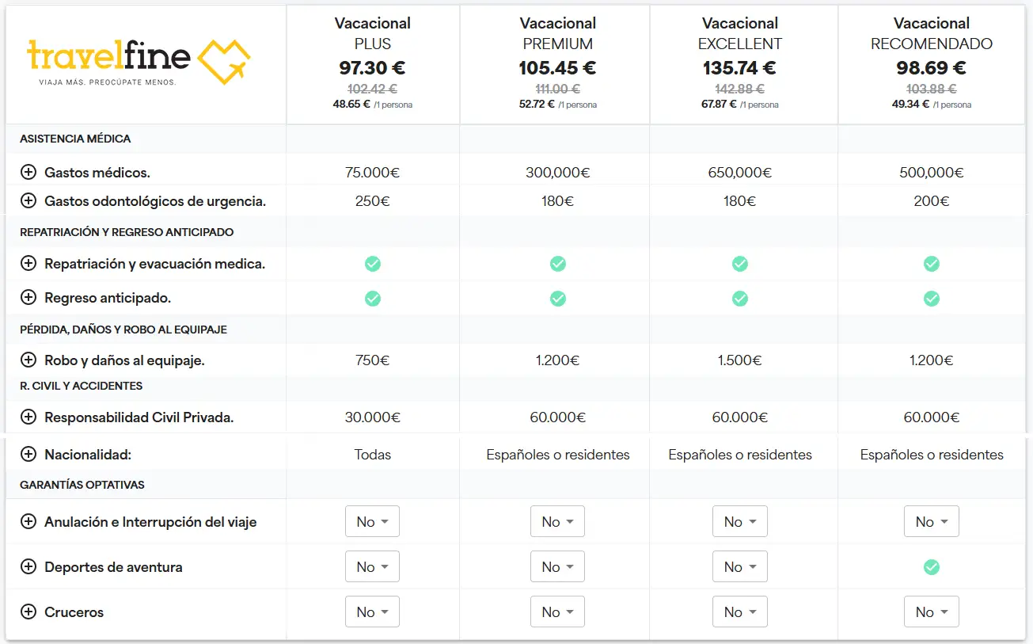Click plus icon for Responsabilidad Civil Privada
This screenshot has width=1033, height=644.
(x=28, y=417)
